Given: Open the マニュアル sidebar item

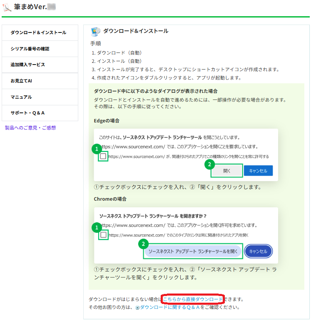Looking at the screenshot, I should click(40, 97).
